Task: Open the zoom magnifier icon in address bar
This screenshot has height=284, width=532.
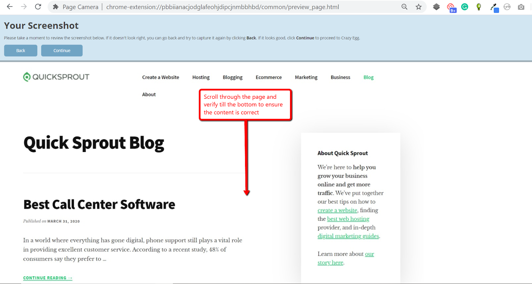Action: tap(404, 7)
